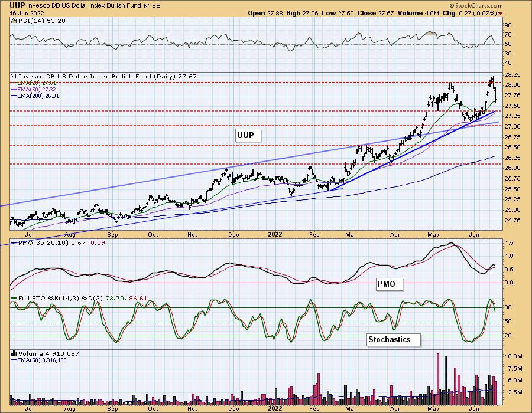Click the UUP annotation box on the price chart
The height and width of the screenshot is (413, 532).
coord(247,136)
